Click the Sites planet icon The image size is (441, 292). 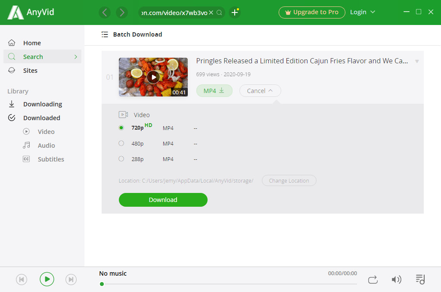click(x=12, y=70)
